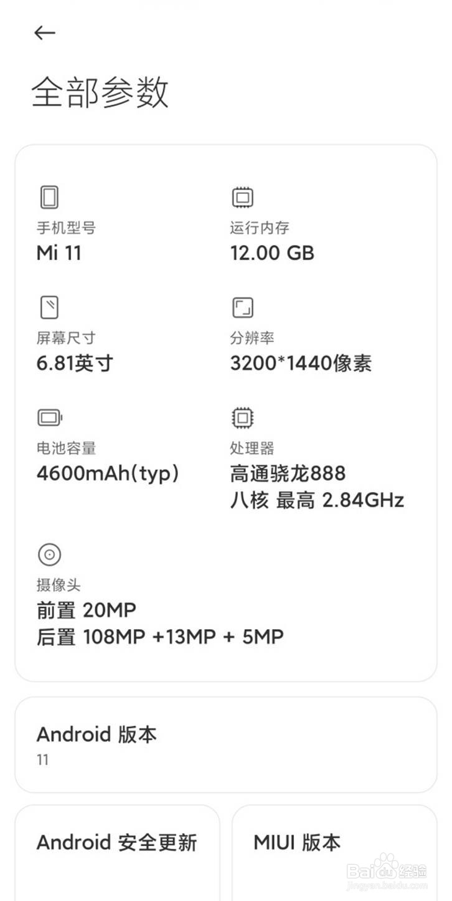Viewport: 452px width, 901px height.
Task: Tap the rear camera 108MP spec text
Action: pos(159,637)
